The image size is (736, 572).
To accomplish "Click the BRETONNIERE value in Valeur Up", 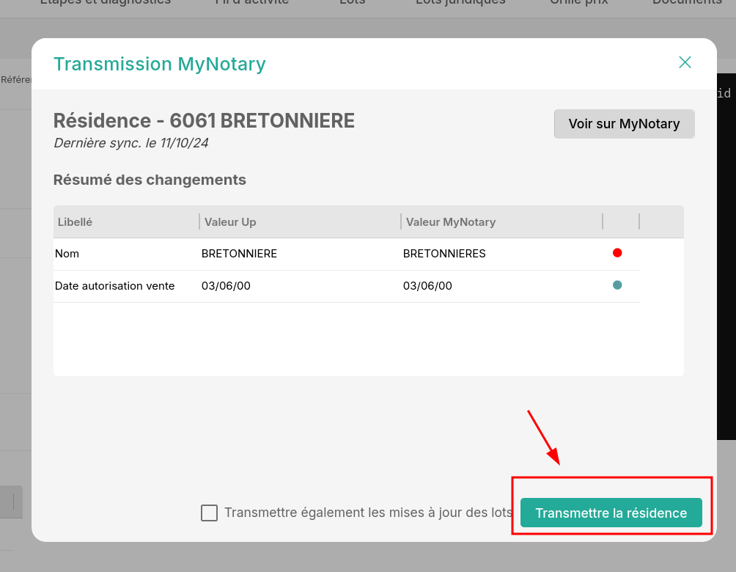I will 240,254.
